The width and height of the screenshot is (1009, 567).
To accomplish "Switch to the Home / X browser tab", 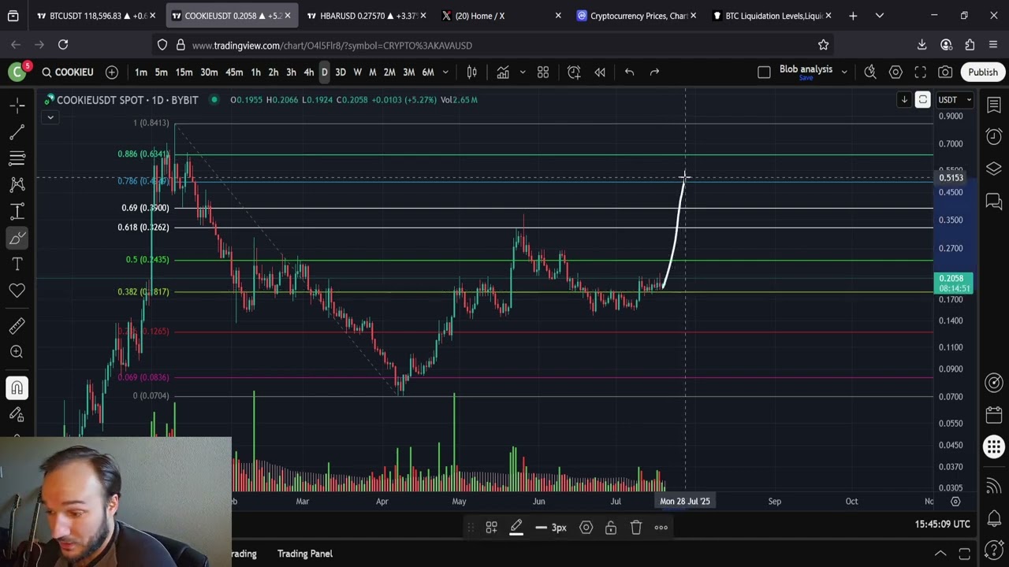I will point(501,16).
